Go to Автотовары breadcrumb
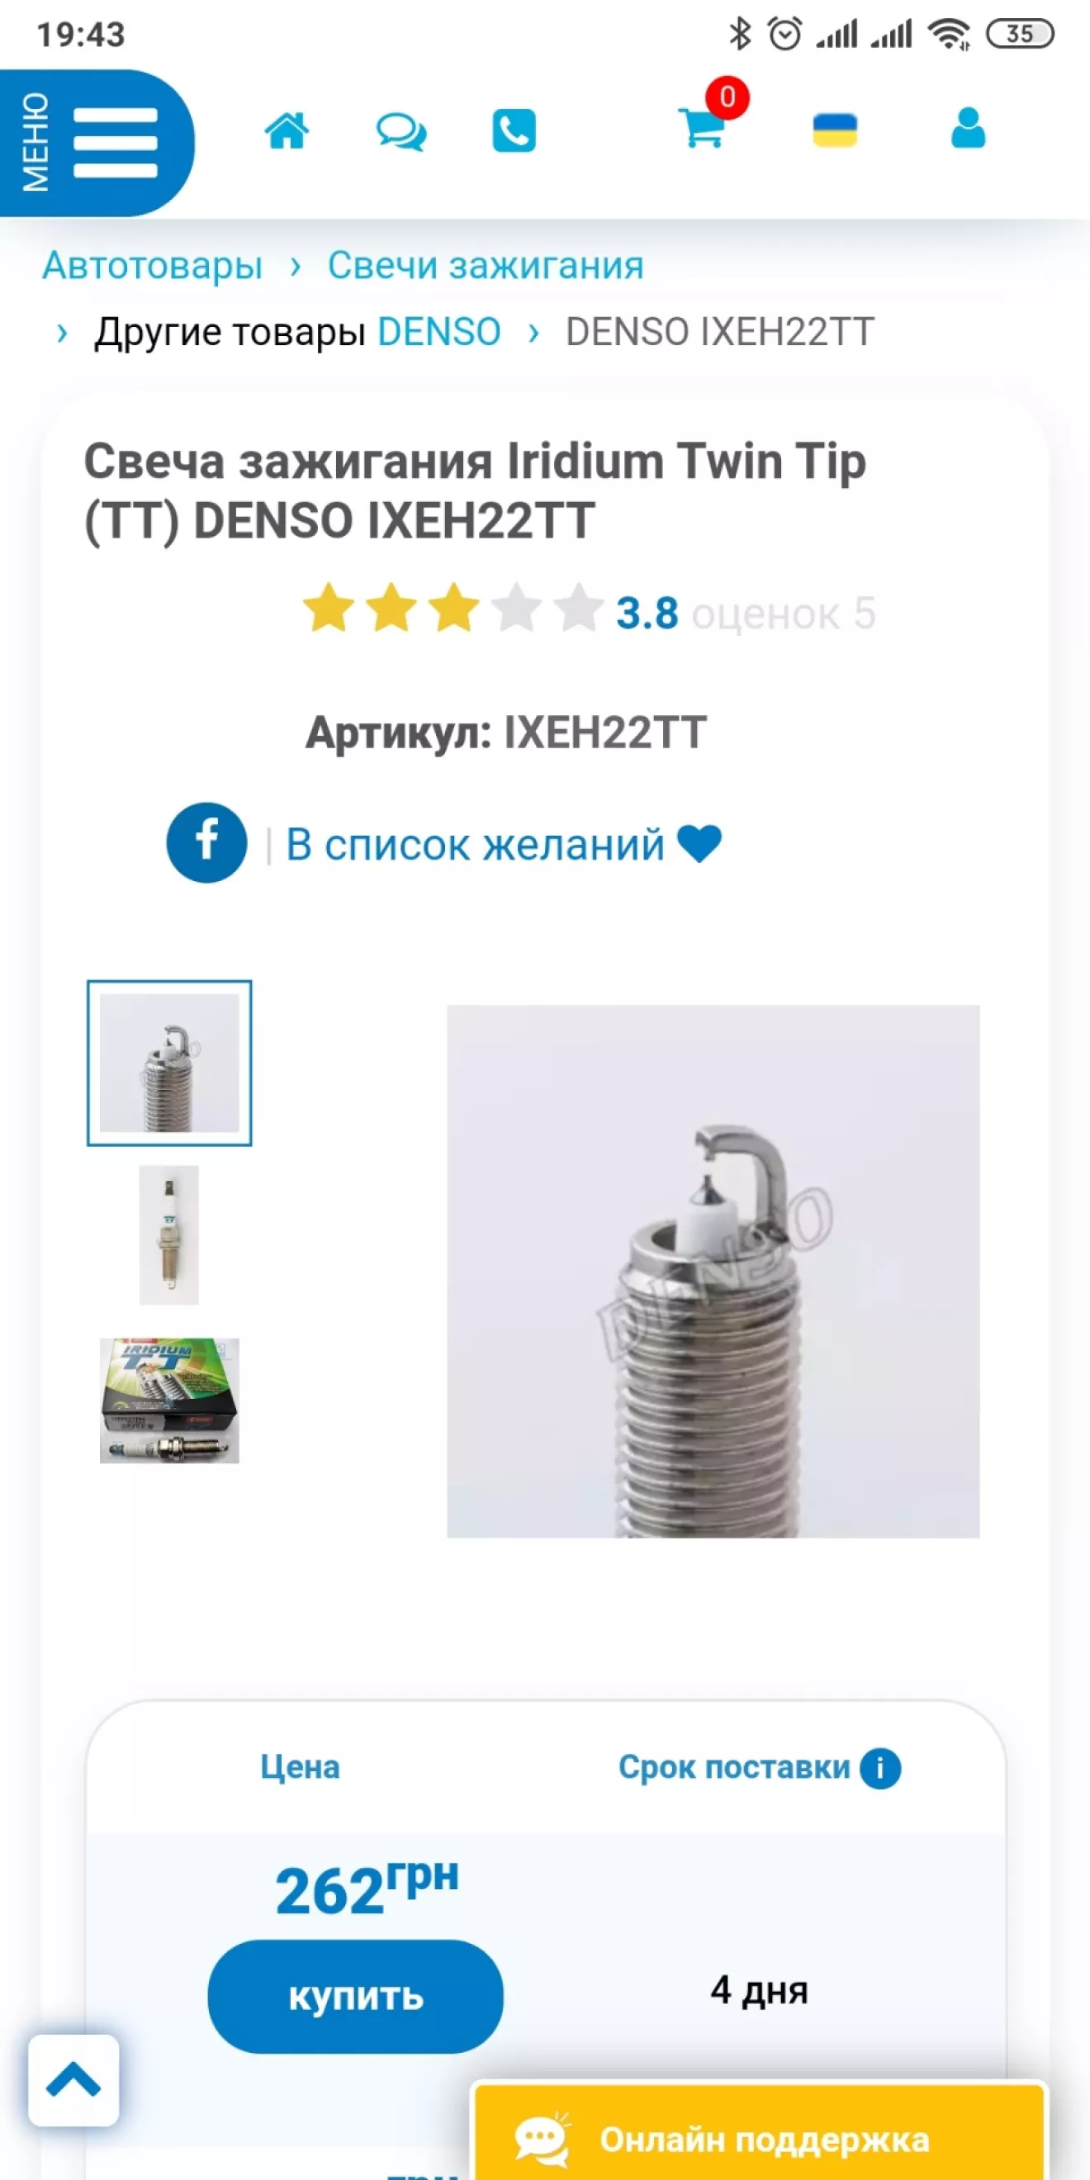Image resolution: width=1090 pixels, height=2180 pixels. tap(152, 266)
